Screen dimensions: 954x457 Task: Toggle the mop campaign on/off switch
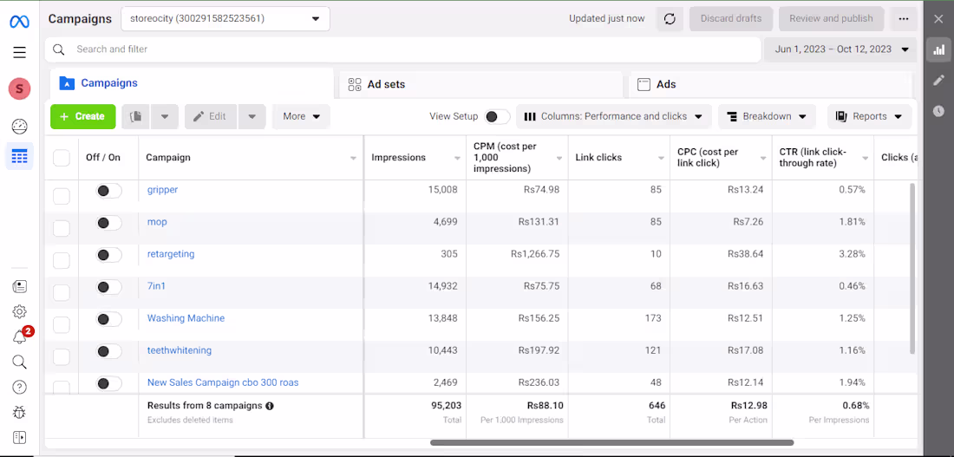tap(108, 223)
